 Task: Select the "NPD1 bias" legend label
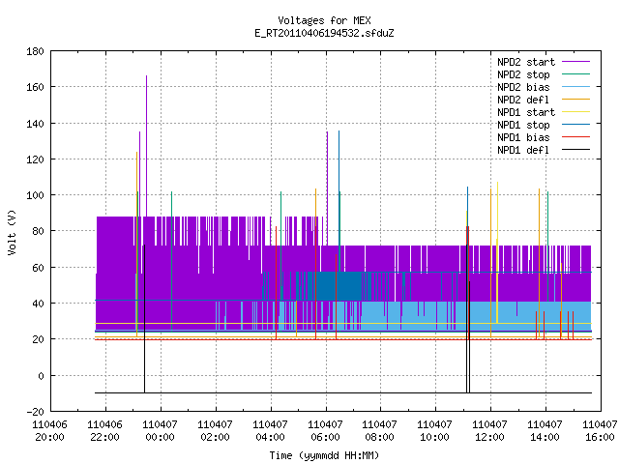[523, 137]
